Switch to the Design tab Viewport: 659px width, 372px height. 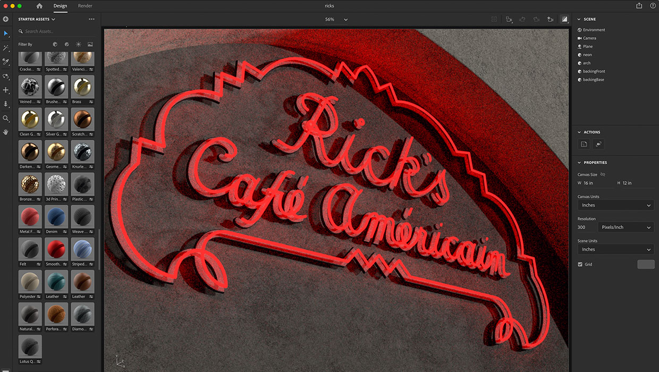point(60,6)
